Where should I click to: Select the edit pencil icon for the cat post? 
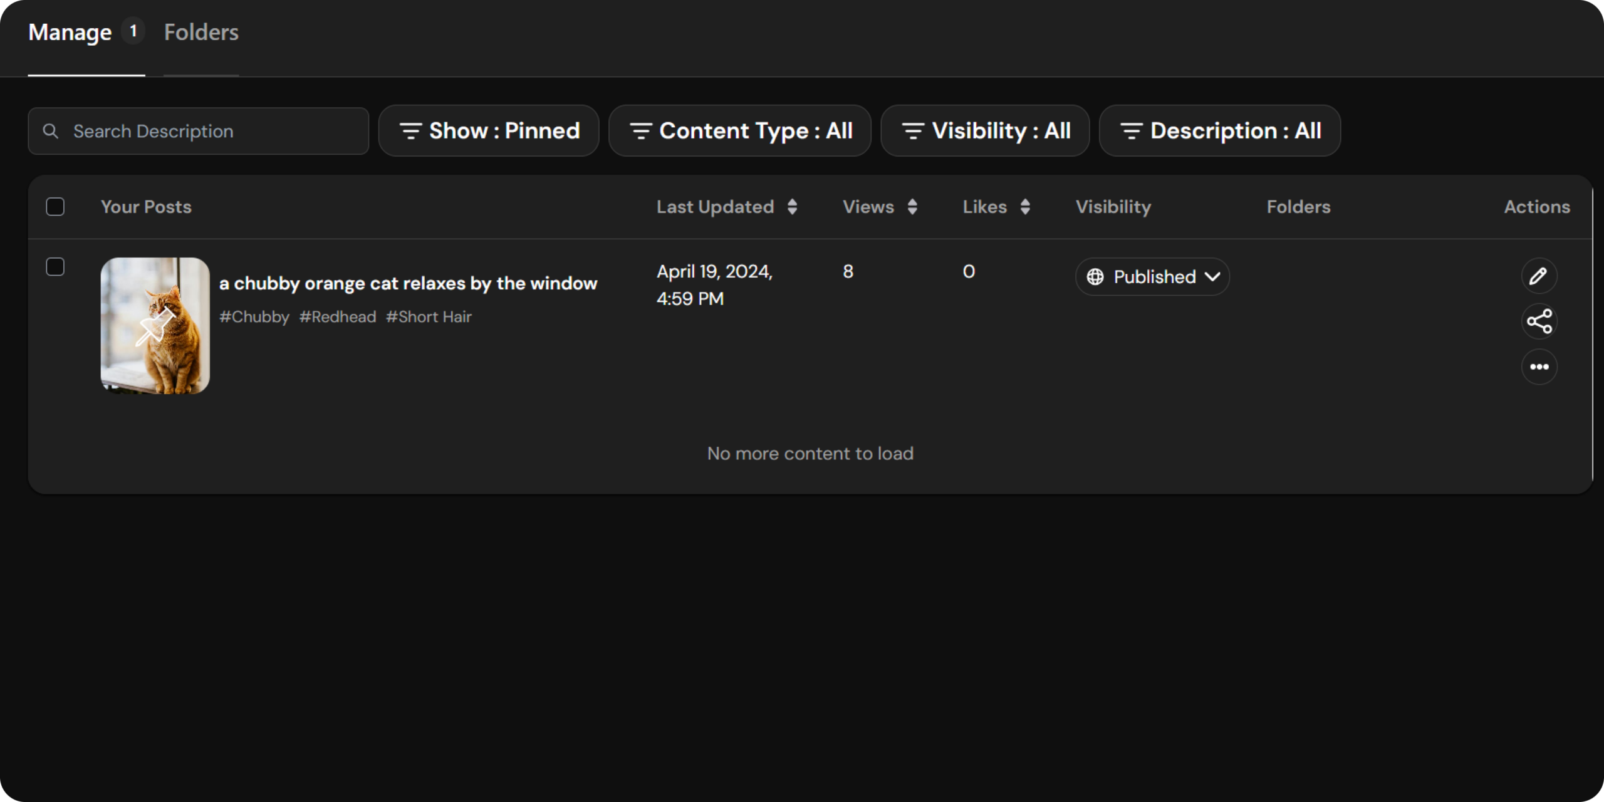pos(1539,276)
